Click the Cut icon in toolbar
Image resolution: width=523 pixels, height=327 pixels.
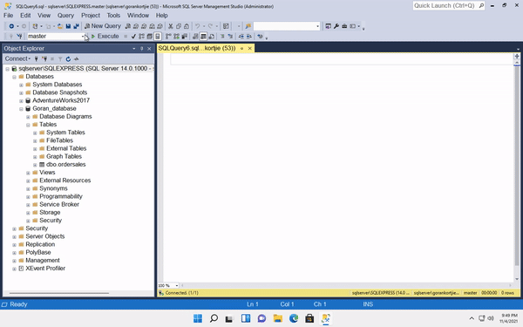click(171, 26)
